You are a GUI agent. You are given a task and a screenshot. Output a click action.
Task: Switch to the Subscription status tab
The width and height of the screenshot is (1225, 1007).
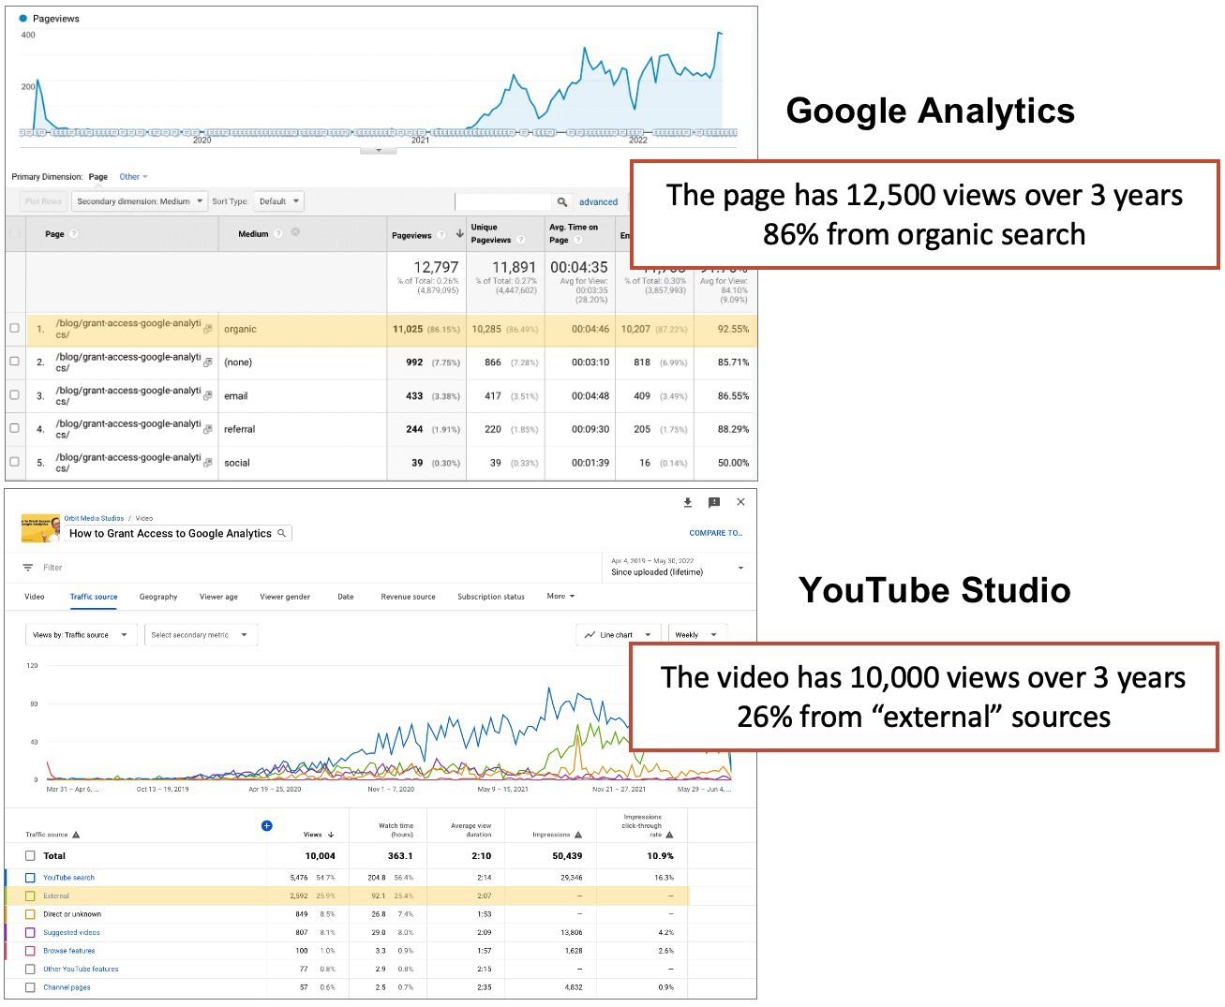click(491, 597)
